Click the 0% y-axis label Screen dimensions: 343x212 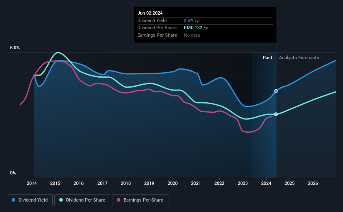pos(13,173)
